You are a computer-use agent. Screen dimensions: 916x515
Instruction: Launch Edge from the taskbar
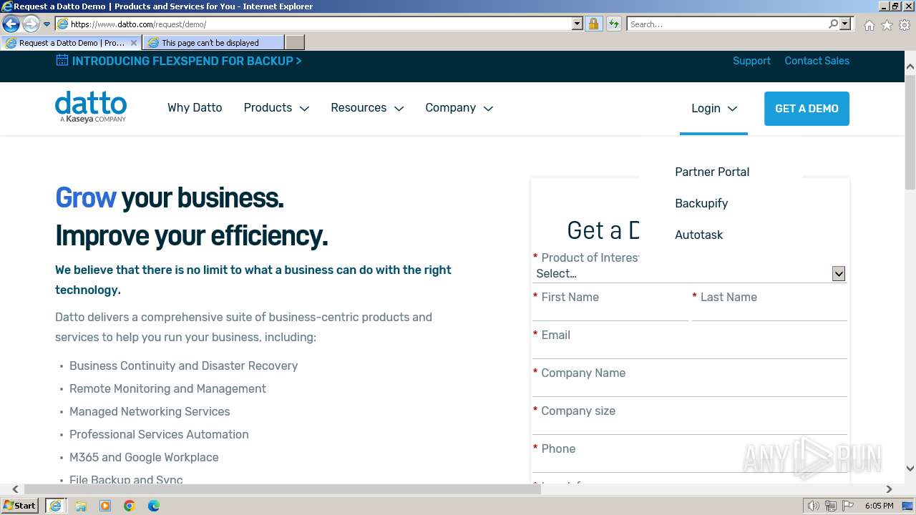click(154, 506)
